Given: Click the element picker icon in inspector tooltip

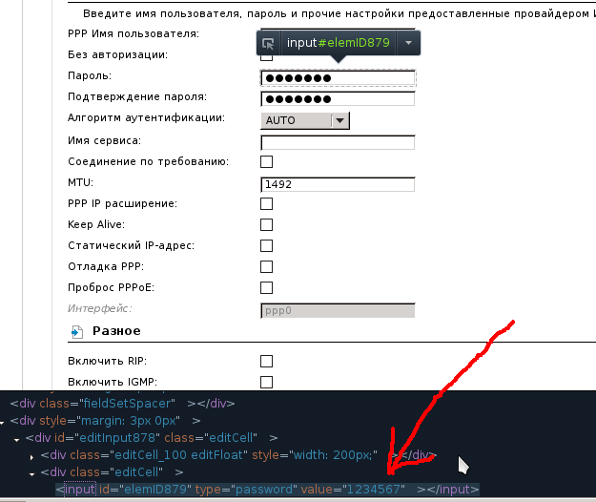Looking at the screenshot, I should [x=268, y=43].
